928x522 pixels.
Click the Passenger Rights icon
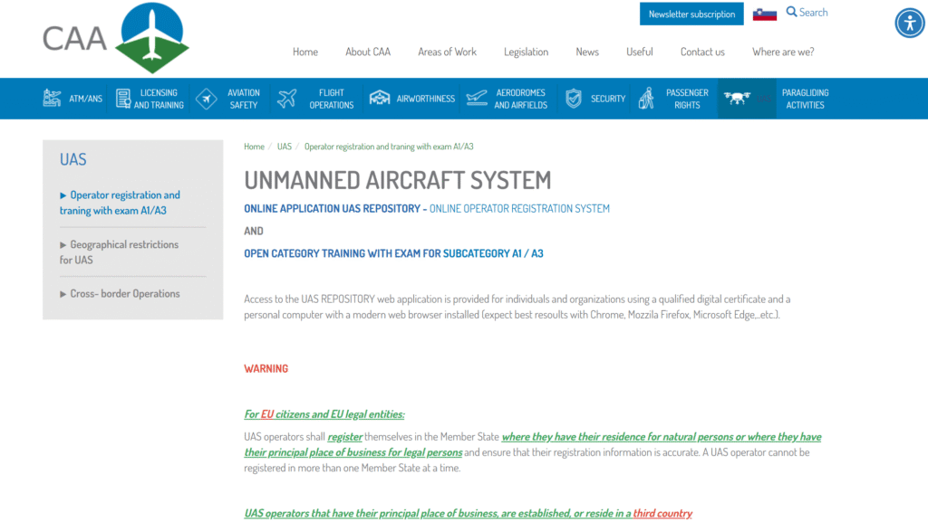tap(646, 99)
